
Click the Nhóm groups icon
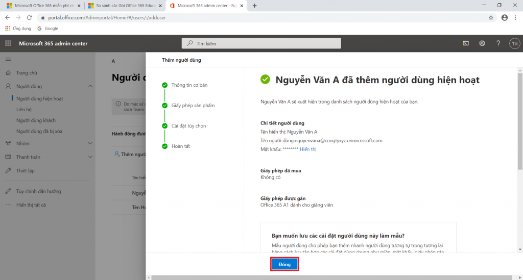[x=8, y=143]
